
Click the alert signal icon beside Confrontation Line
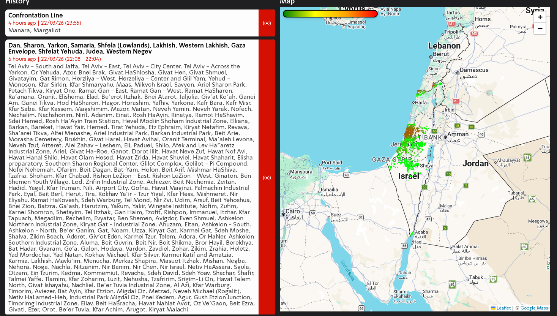point(267,23)
